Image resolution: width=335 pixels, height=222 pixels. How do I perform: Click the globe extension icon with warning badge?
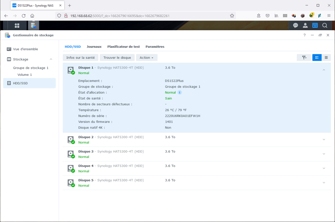pyautogui.click(x=311, y=15)
